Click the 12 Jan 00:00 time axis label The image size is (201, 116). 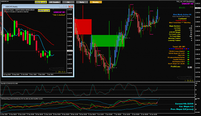[136, 114]
